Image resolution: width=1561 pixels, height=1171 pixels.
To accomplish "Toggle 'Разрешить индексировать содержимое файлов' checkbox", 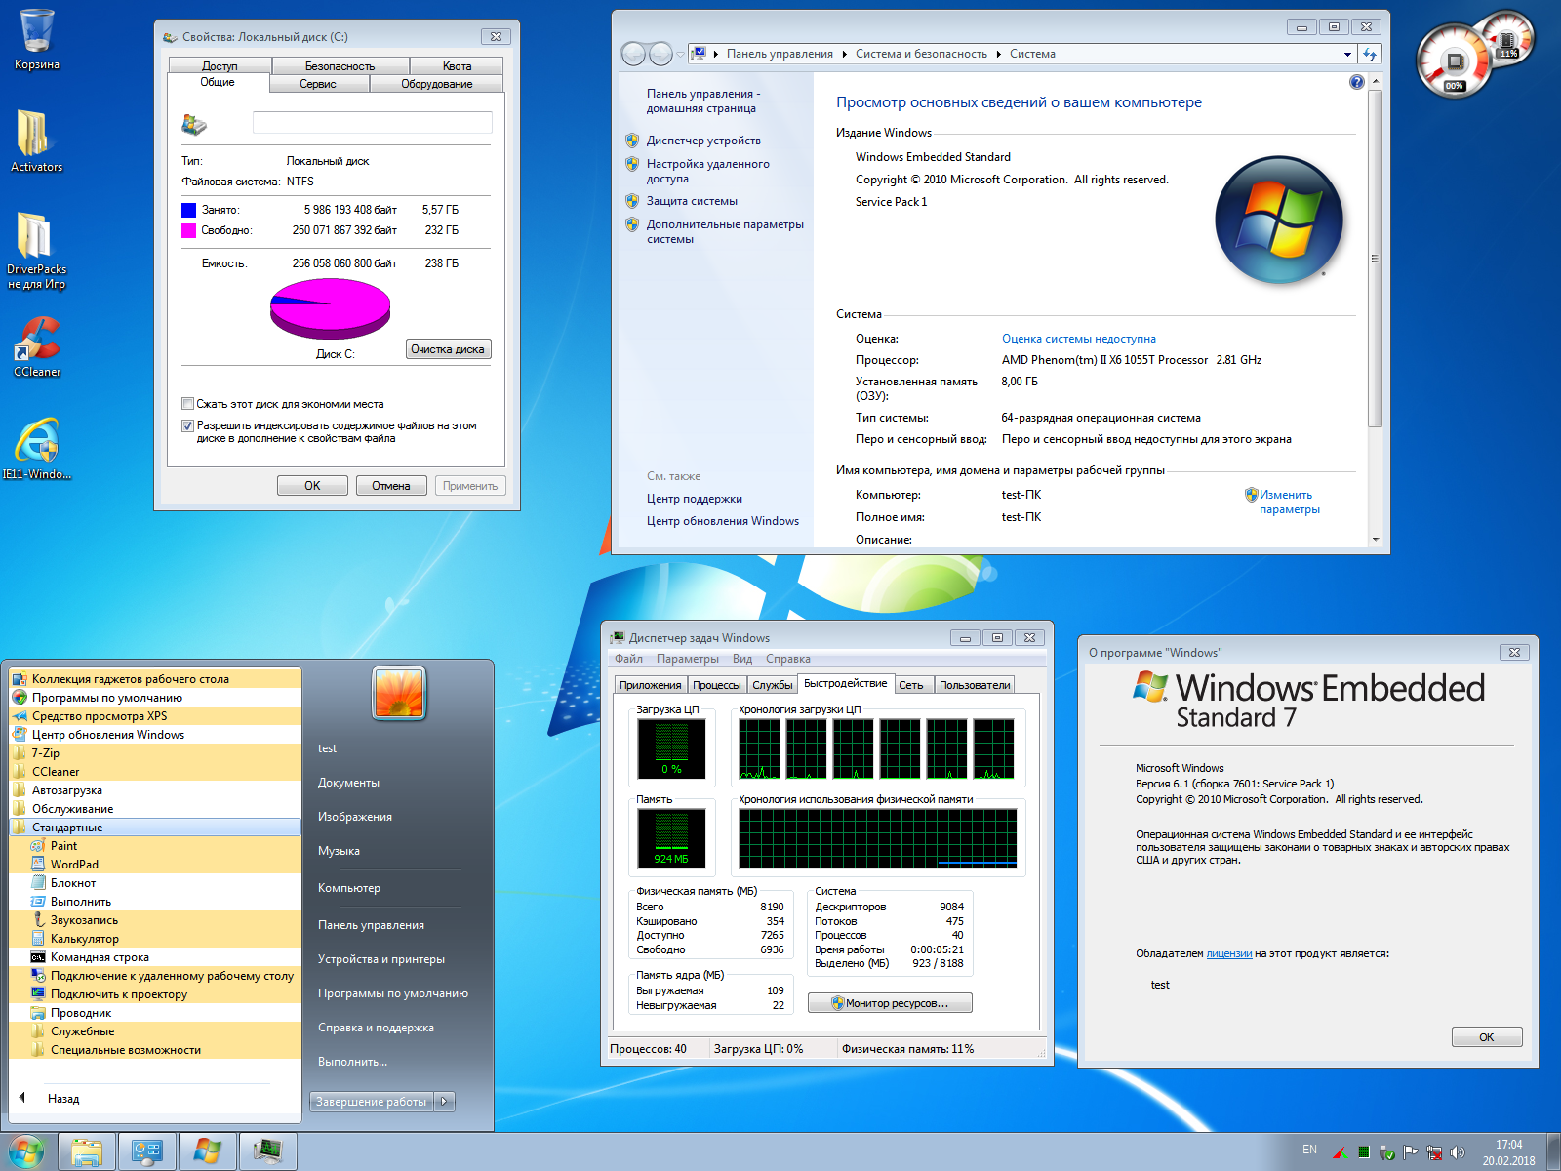I will pyautogui.click(x=187, y=425).
